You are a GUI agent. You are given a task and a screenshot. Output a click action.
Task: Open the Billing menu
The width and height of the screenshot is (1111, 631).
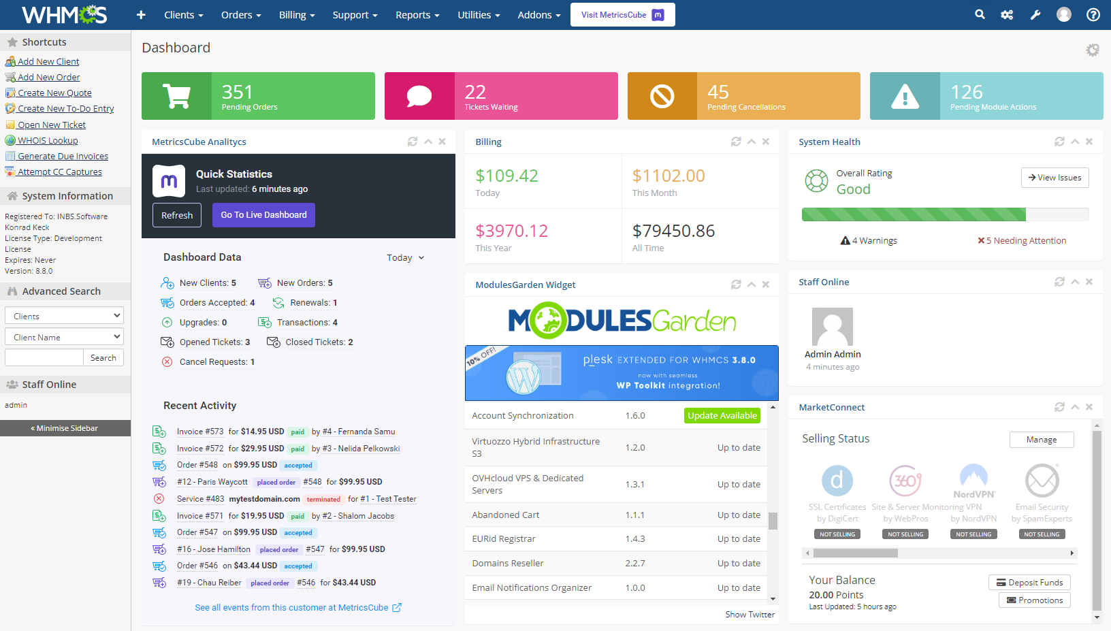[297, 15]
